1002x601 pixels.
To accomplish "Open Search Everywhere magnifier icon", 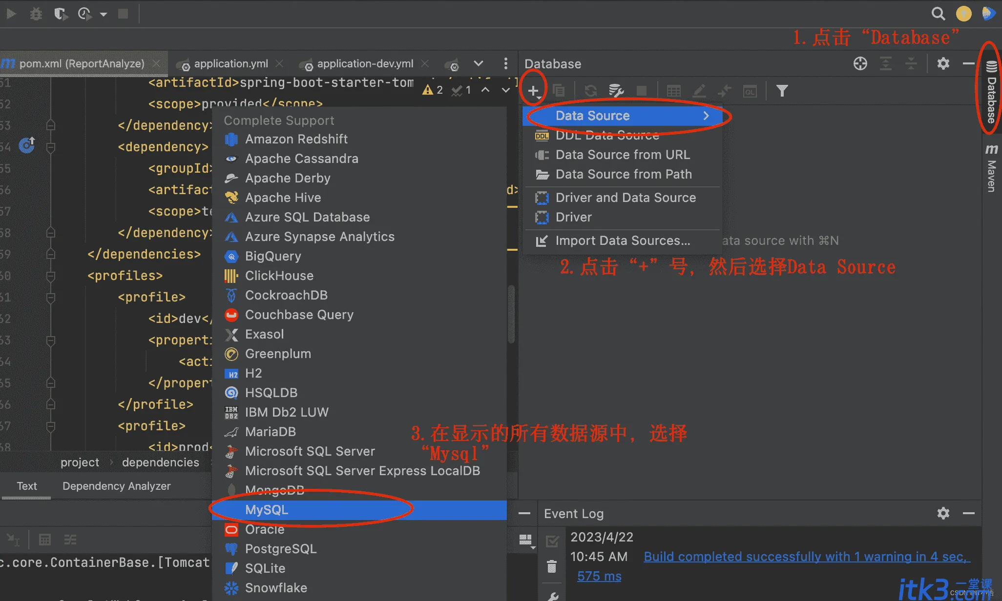I will pyautogui.click(x=938, y=14).
